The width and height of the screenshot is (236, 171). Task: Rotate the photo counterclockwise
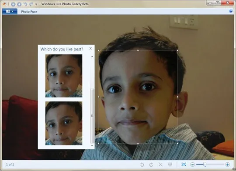point(142,164)
